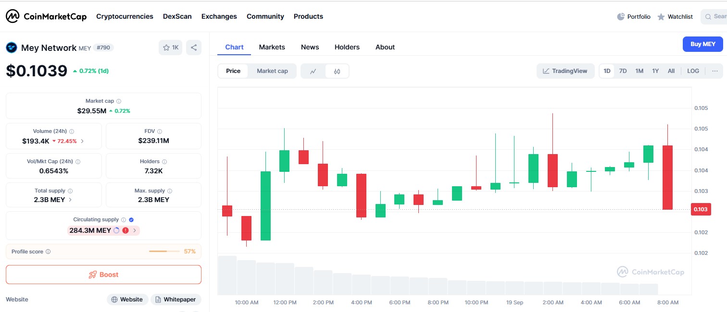Select the Market cap chart toggle
Screen dimensions: 727x312
click(x=272, y=71)
